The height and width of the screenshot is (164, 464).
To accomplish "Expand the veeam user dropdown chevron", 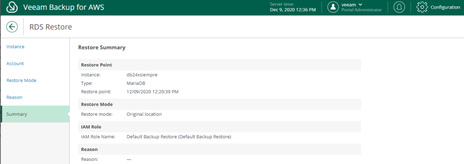I will pyautogui.click(x=360, y=5).
